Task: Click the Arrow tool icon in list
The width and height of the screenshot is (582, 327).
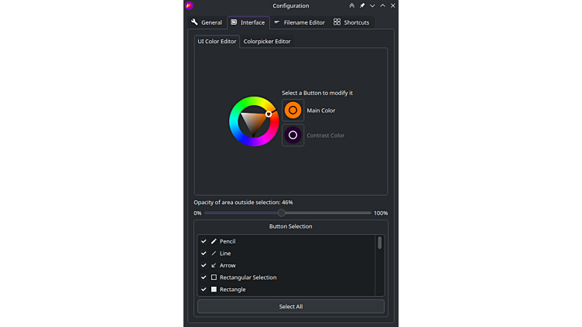Action: (x=214, y=265)
